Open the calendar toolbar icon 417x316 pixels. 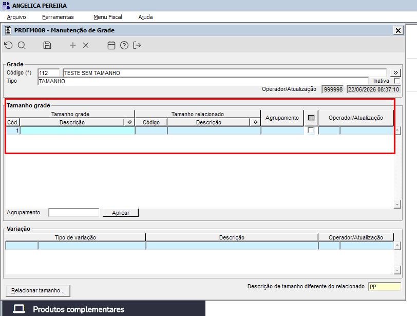click(x=111, y=45)
